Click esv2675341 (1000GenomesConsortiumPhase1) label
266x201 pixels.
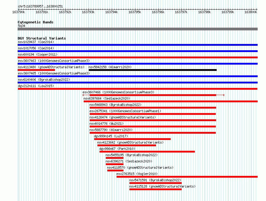pos(125,111)
